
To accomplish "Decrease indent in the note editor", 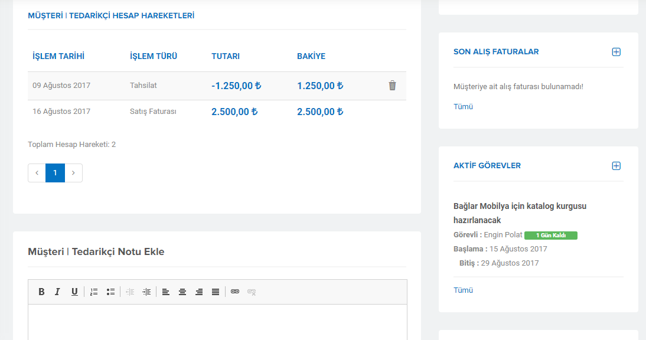I will coord(130,292).
